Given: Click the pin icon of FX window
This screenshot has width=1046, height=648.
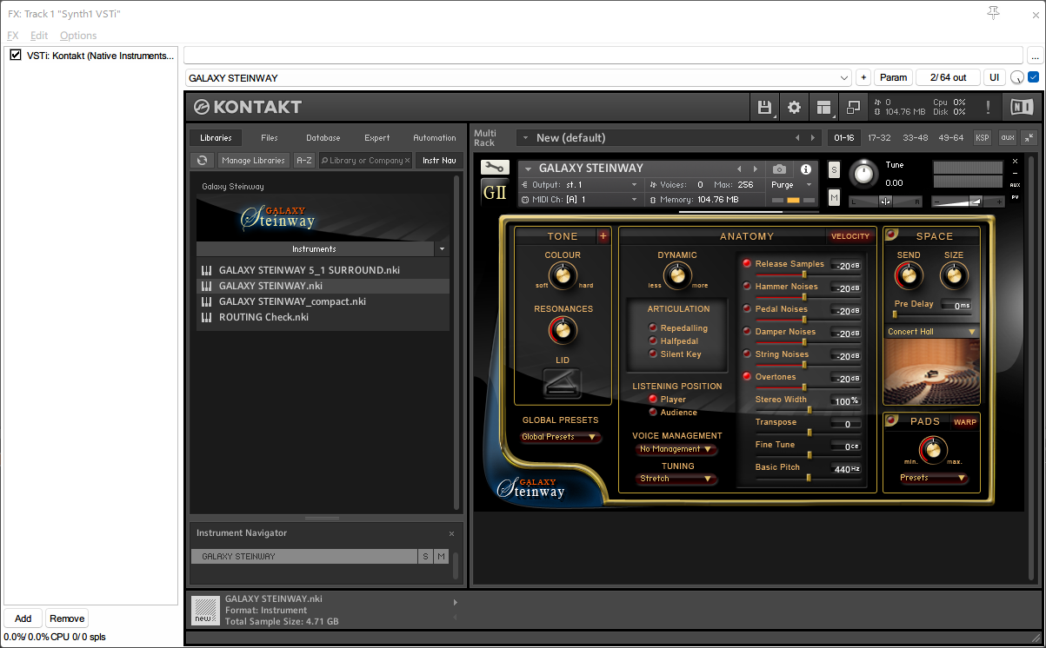Looking at the screenshot, I should (994, 12).
